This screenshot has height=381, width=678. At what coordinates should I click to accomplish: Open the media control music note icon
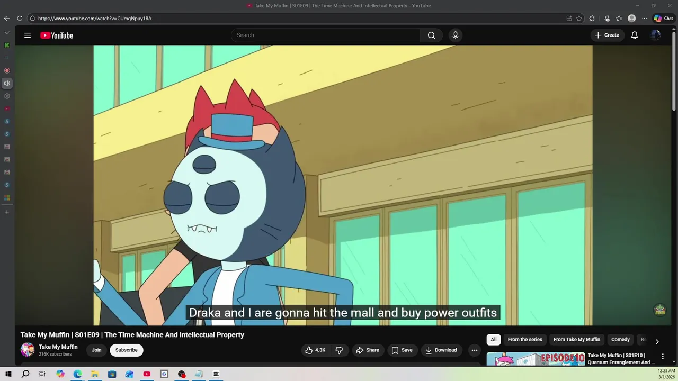click(x=606, y=18)
